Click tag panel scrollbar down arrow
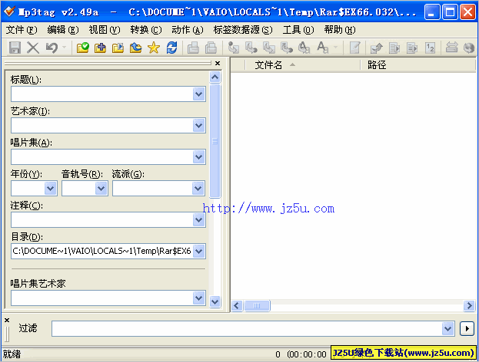Image resolution: width=479 pixels, height=362 pixels. (215, 301)
